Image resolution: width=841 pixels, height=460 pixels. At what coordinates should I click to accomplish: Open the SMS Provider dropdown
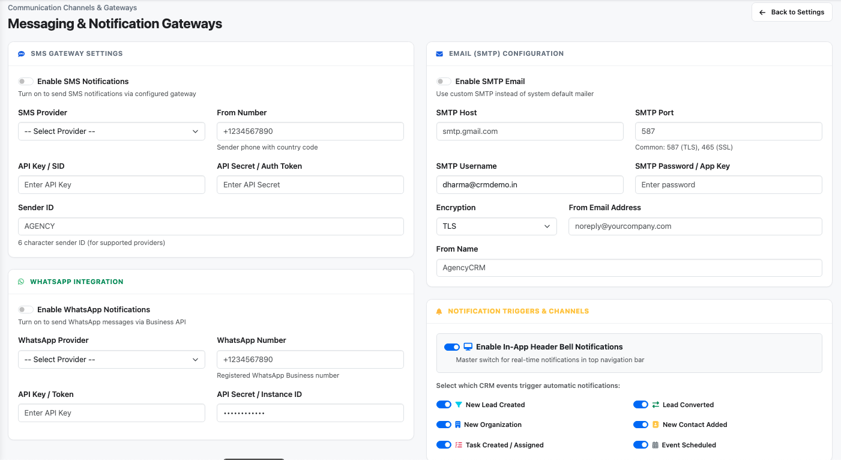(x=112, y=132)
